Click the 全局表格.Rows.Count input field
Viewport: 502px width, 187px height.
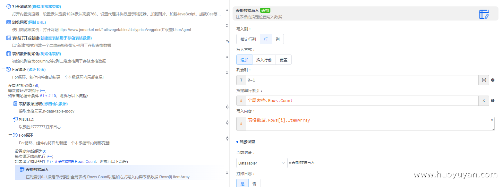pyautogui.click(x=362, y=100)
